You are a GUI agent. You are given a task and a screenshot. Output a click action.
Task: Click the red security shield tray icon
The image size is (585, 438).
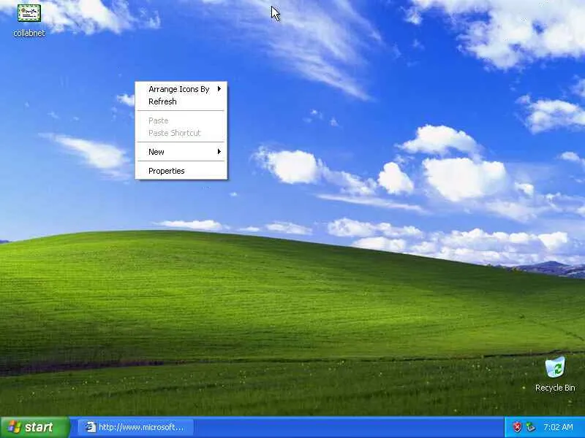tap(517, 427)
